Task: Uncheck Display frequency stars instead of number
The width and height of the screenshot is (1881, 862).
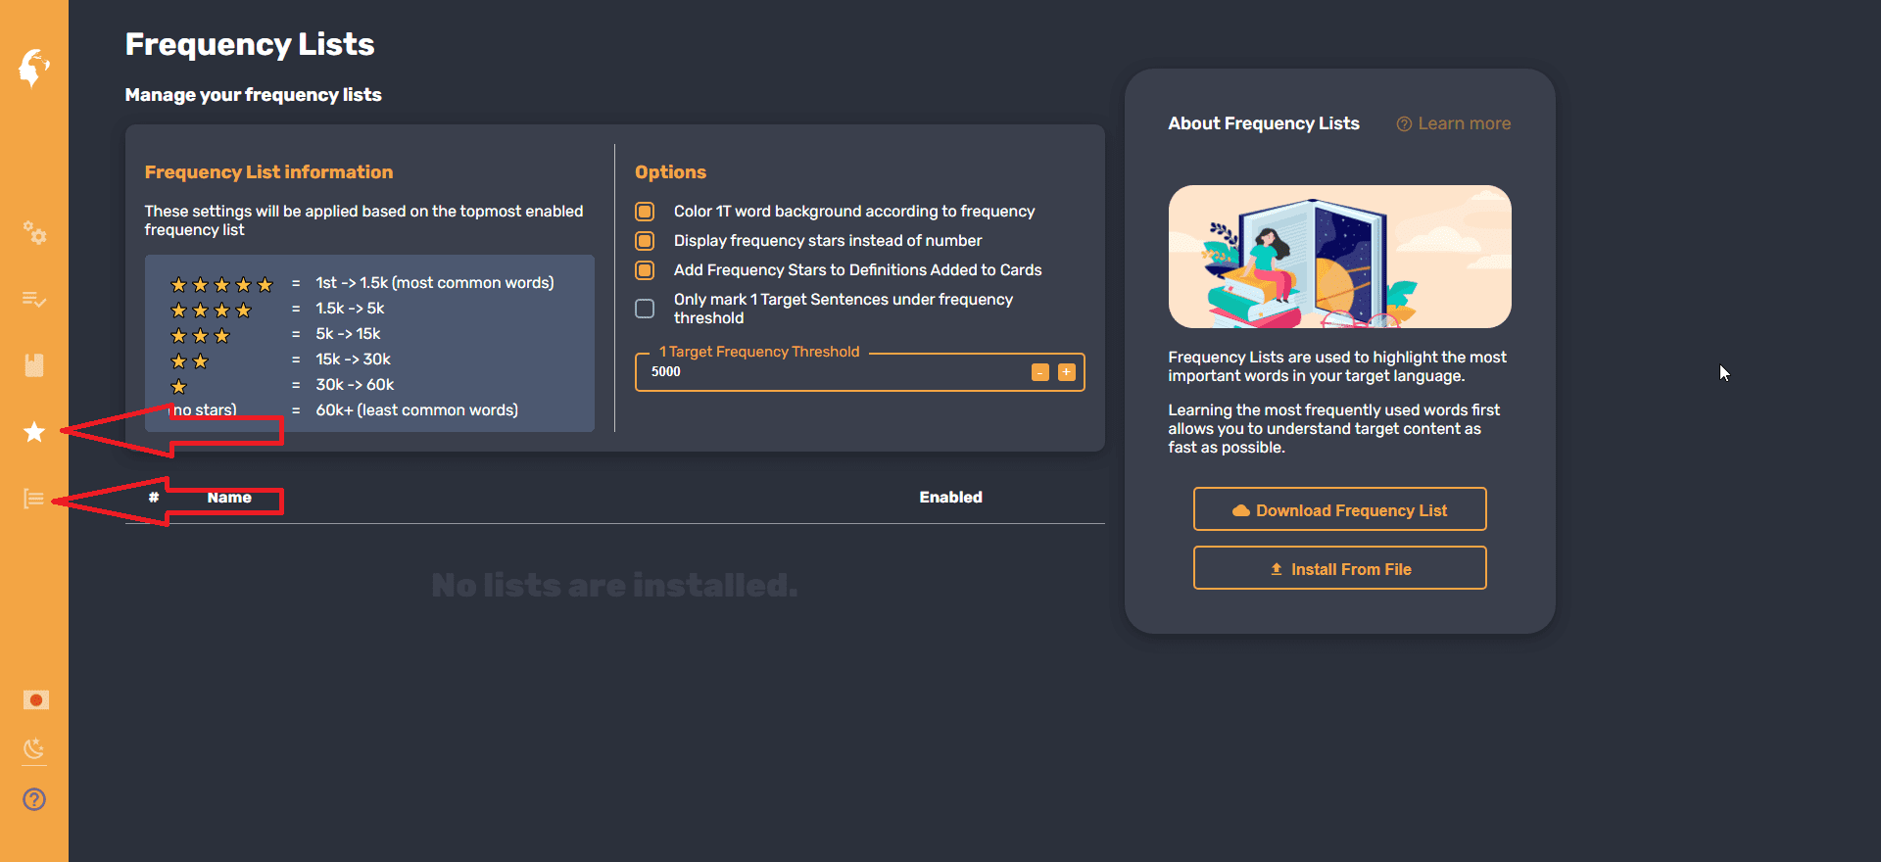Action: (645, 241)
